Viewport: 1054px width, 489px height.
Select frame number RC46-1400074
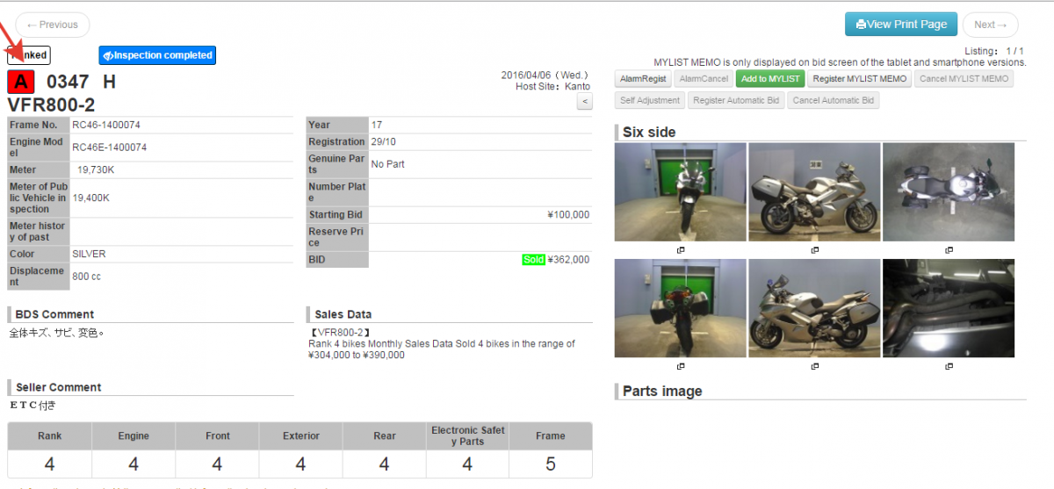(106, 126)
